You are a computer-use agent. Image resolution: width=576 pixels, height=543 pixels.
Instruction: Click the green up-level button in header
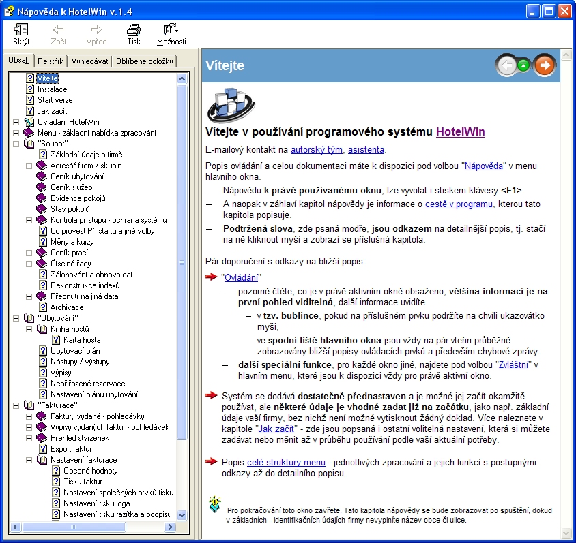(523, 65)
